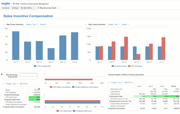Click Rep Bookings Adjustment input field

(x=28, y=75)
